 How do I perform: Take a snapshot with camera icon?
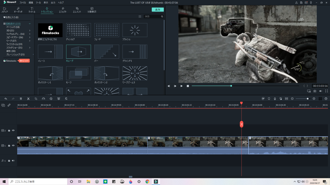pyautogui.click(x=315, y=91)
